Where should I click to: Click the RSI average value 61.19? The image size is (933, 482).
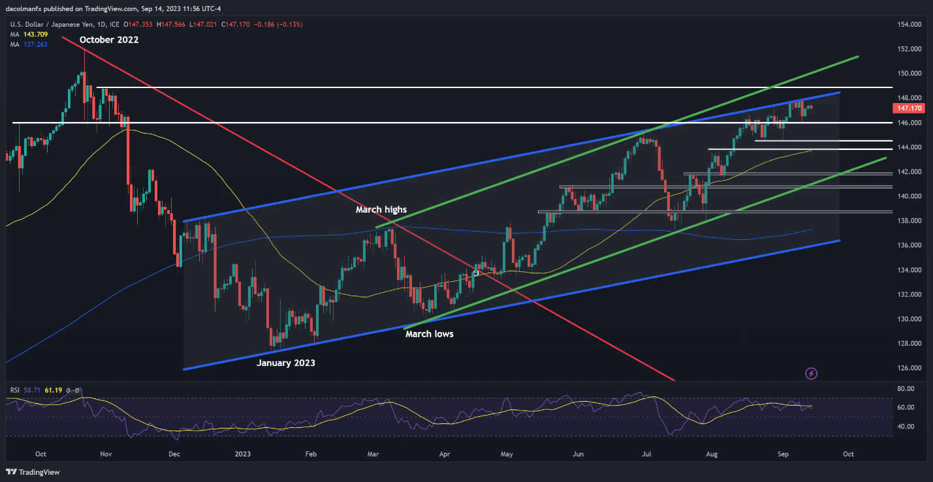point(54,390)
